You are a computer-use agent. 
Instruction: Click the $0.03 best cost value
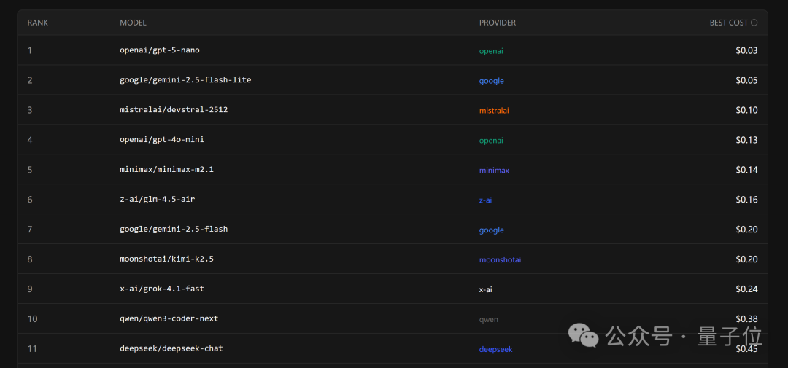click(x=746, y=51)
